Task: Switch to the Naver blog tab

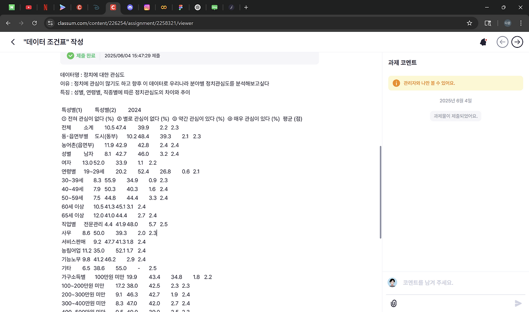Action: [x=214, y=7]
